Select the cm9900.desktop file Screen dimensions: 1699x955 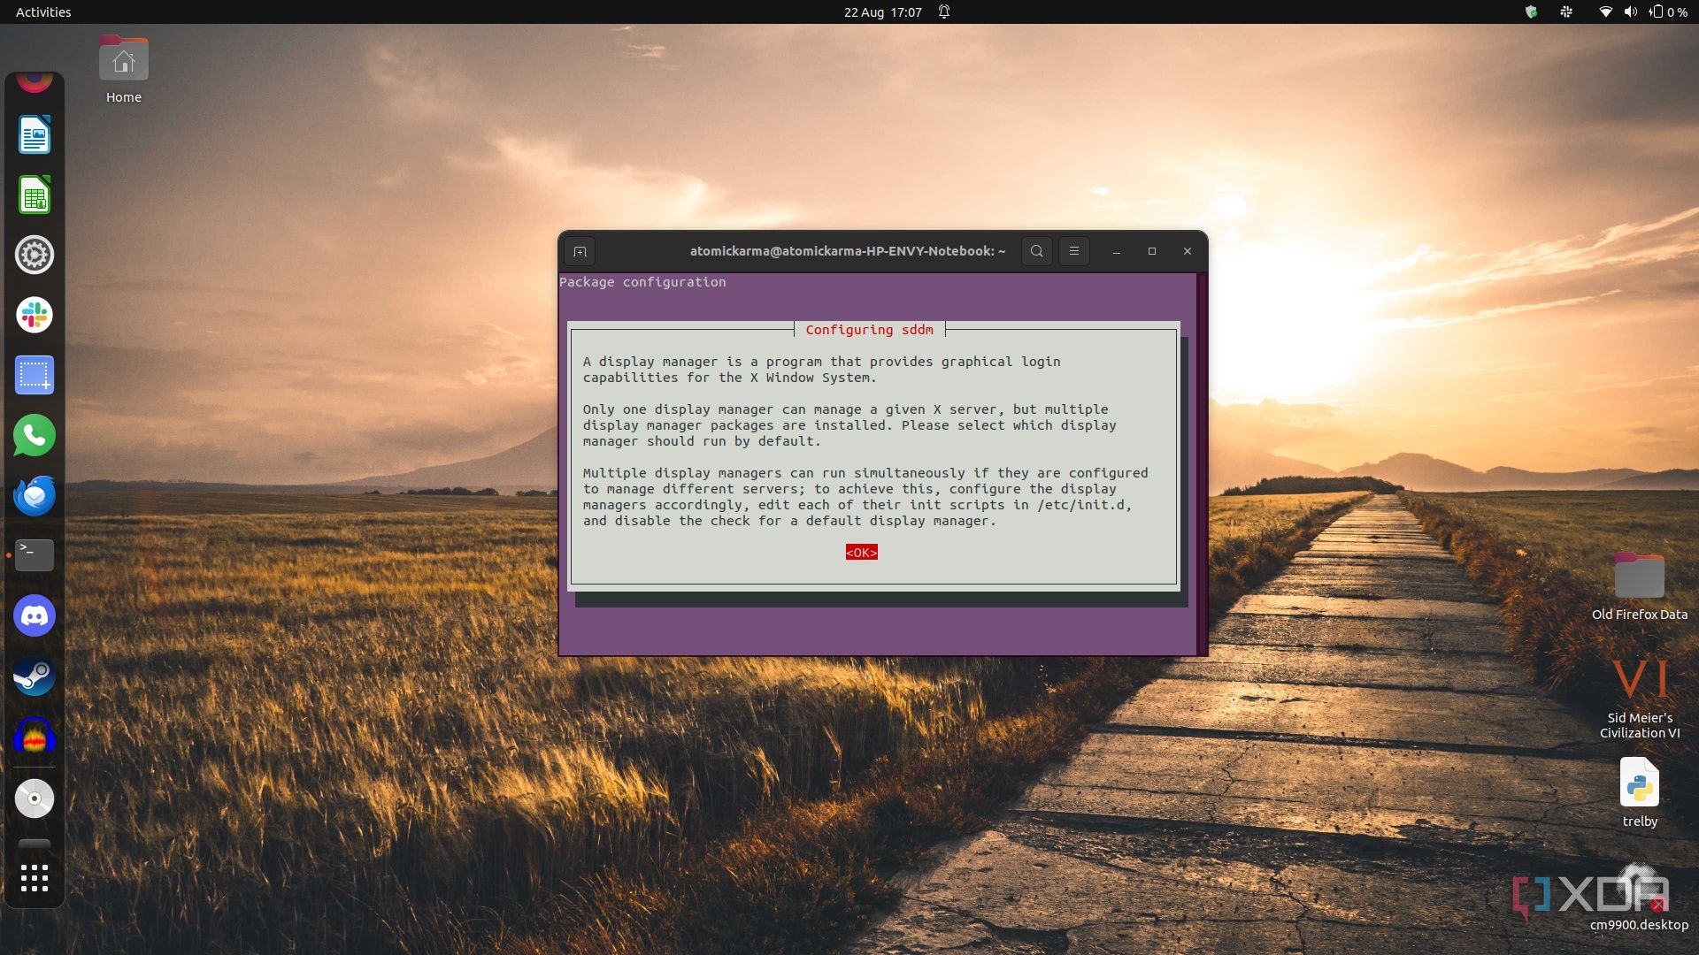click(1640, 898)
